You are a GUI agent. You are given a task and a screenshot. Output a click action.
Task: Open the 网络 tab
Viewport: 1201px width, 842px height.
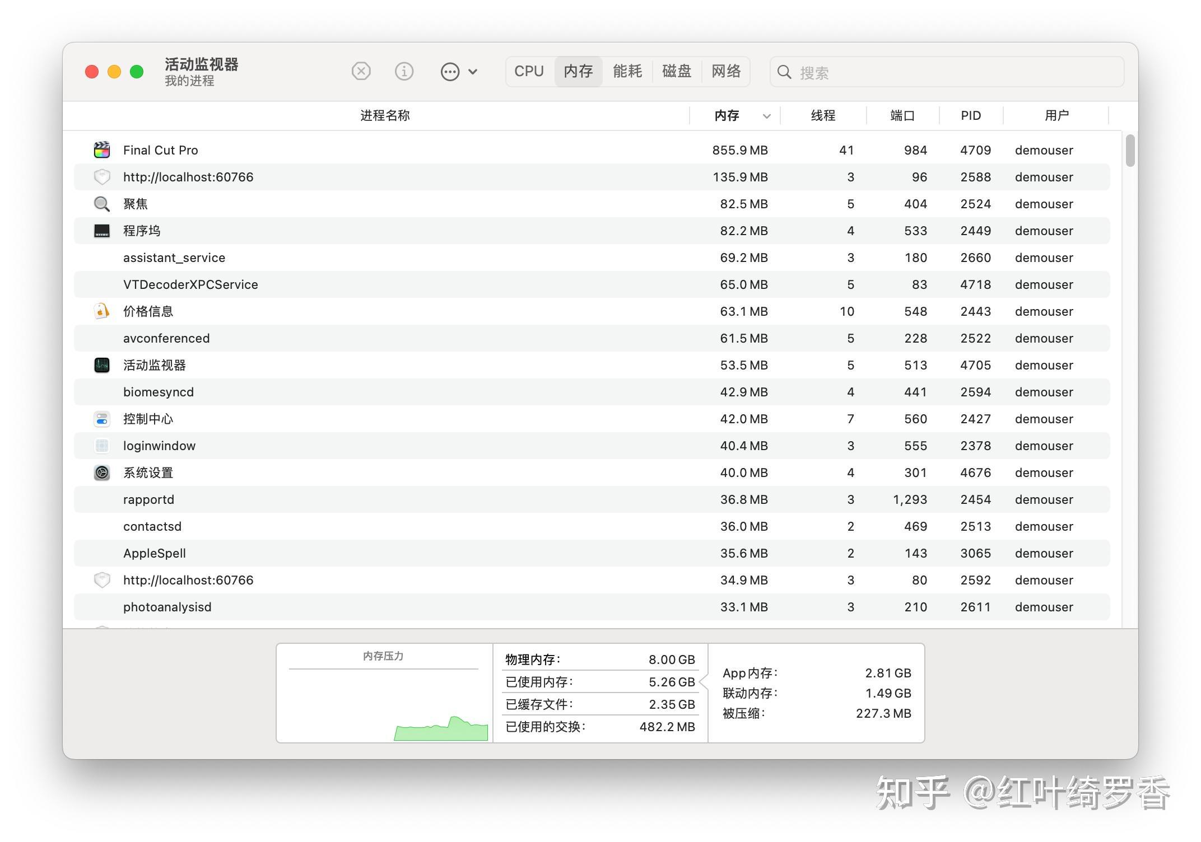tap(727, 71)
